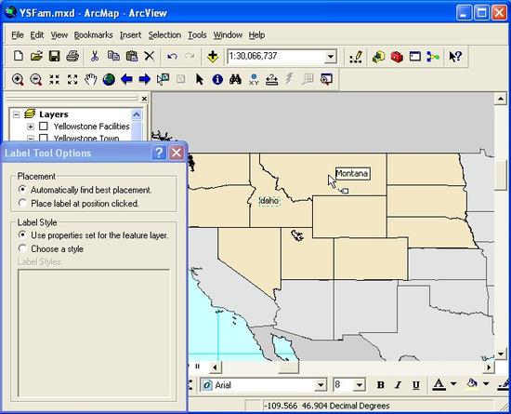Zoom to Full Extent globe
Screen dimensions: 511x414
[109, 79]
